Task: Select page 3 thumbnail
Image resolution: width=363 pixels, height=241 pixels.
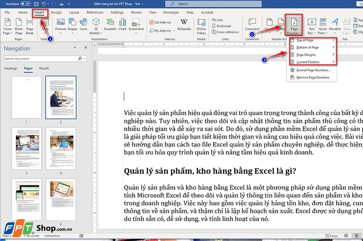Action: coord(26,148)
